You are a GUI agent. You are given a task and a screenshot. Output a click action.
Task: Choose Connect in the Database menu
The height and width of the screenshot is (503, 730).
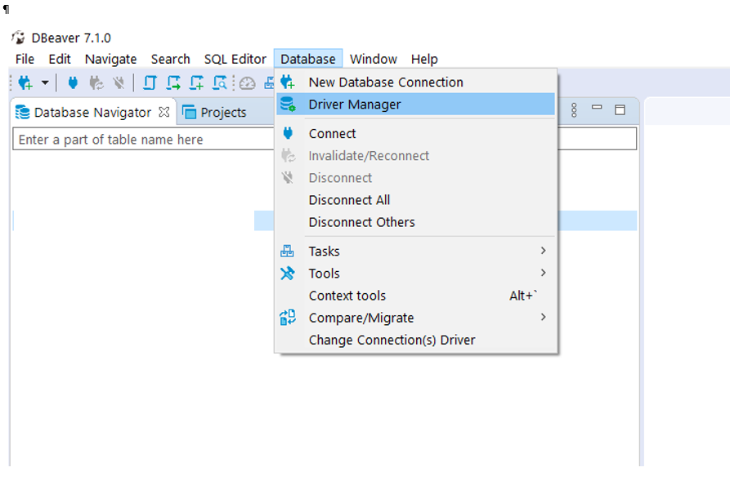pos(416,133)
